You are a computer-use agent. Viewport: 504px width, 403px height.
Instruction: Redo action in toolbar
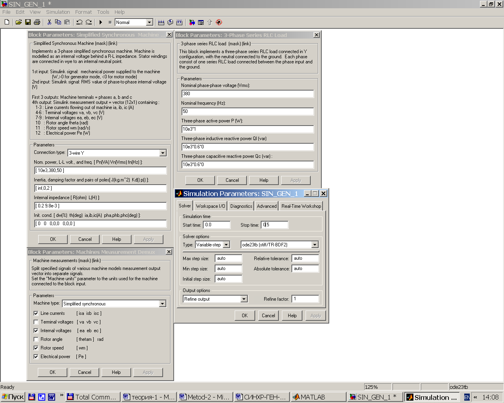point(89,22)
